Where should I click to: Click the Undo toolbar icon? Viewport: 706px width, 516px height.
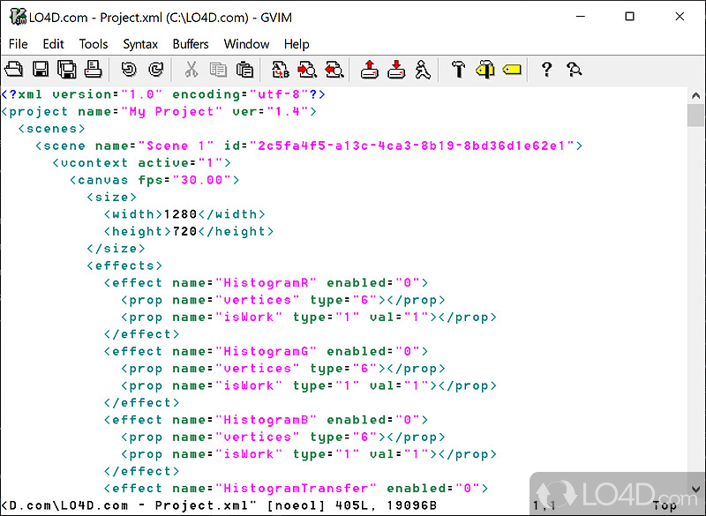coord(129,70)
